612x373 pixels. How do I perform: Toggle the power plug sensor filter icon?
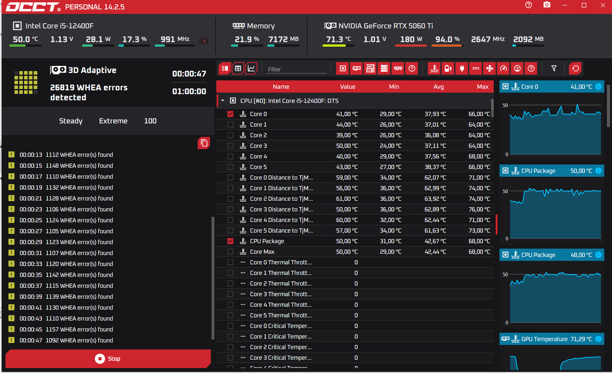pyautogui.click(x=462, y=69)
